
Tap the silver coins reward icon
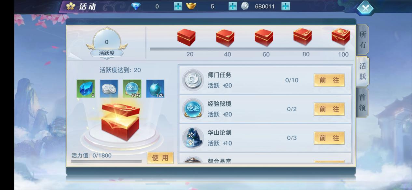pyautogui.click(x=109, y=89)
